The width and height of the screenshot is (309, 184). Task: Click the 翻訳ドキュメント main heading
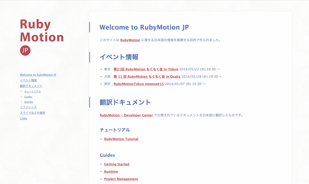(x=125, y=102)
